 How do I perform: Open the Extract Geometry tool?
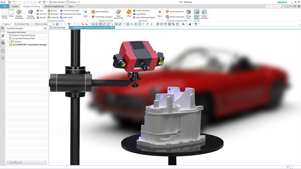[204, 14]
